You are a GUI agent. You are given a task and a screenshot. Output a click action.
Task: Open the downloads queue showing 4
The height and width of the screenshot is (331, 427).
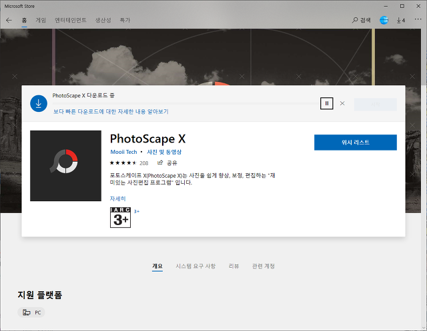tap(400, 20)
